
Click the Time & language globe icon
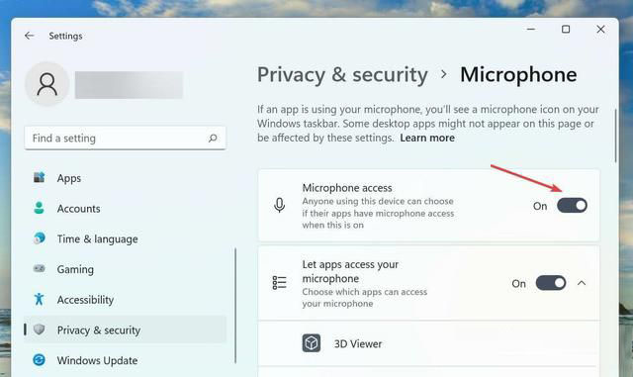[40, 238]
